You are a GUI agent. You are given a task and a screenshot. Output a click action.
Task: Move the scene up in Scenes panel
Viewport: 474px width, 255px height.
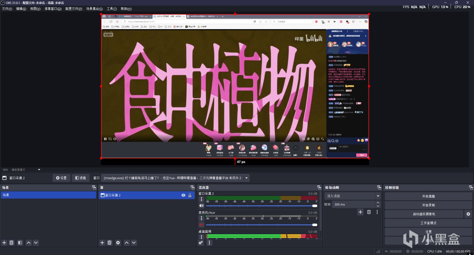[x=29, y=243]
